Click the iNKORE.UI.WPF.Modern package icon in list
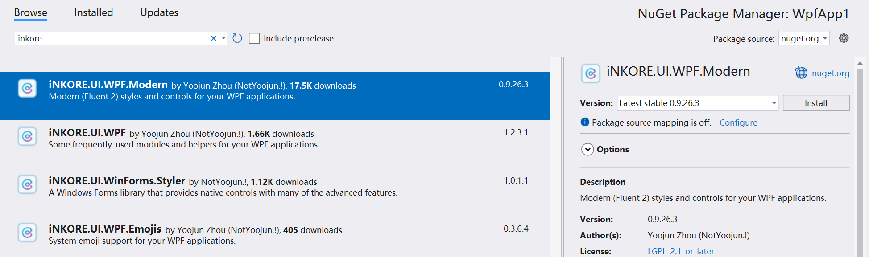This screenshot has width=869, height=257. (27, 88)
